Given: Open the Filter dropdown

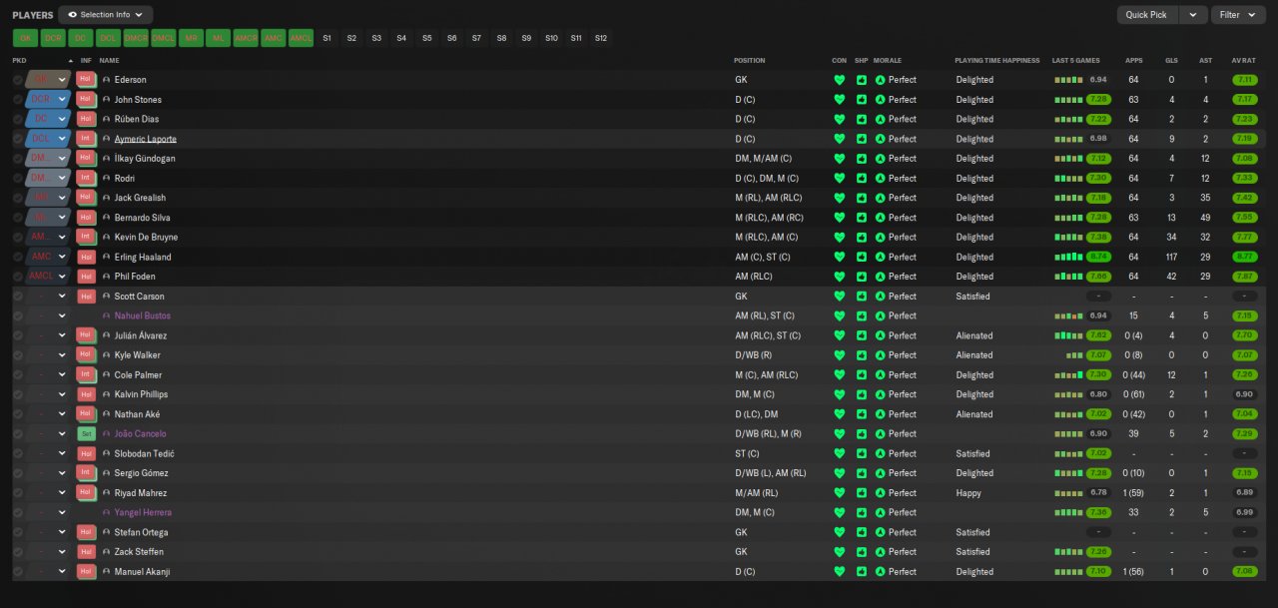Looking at the screenshot, I should click(1239, 15).
